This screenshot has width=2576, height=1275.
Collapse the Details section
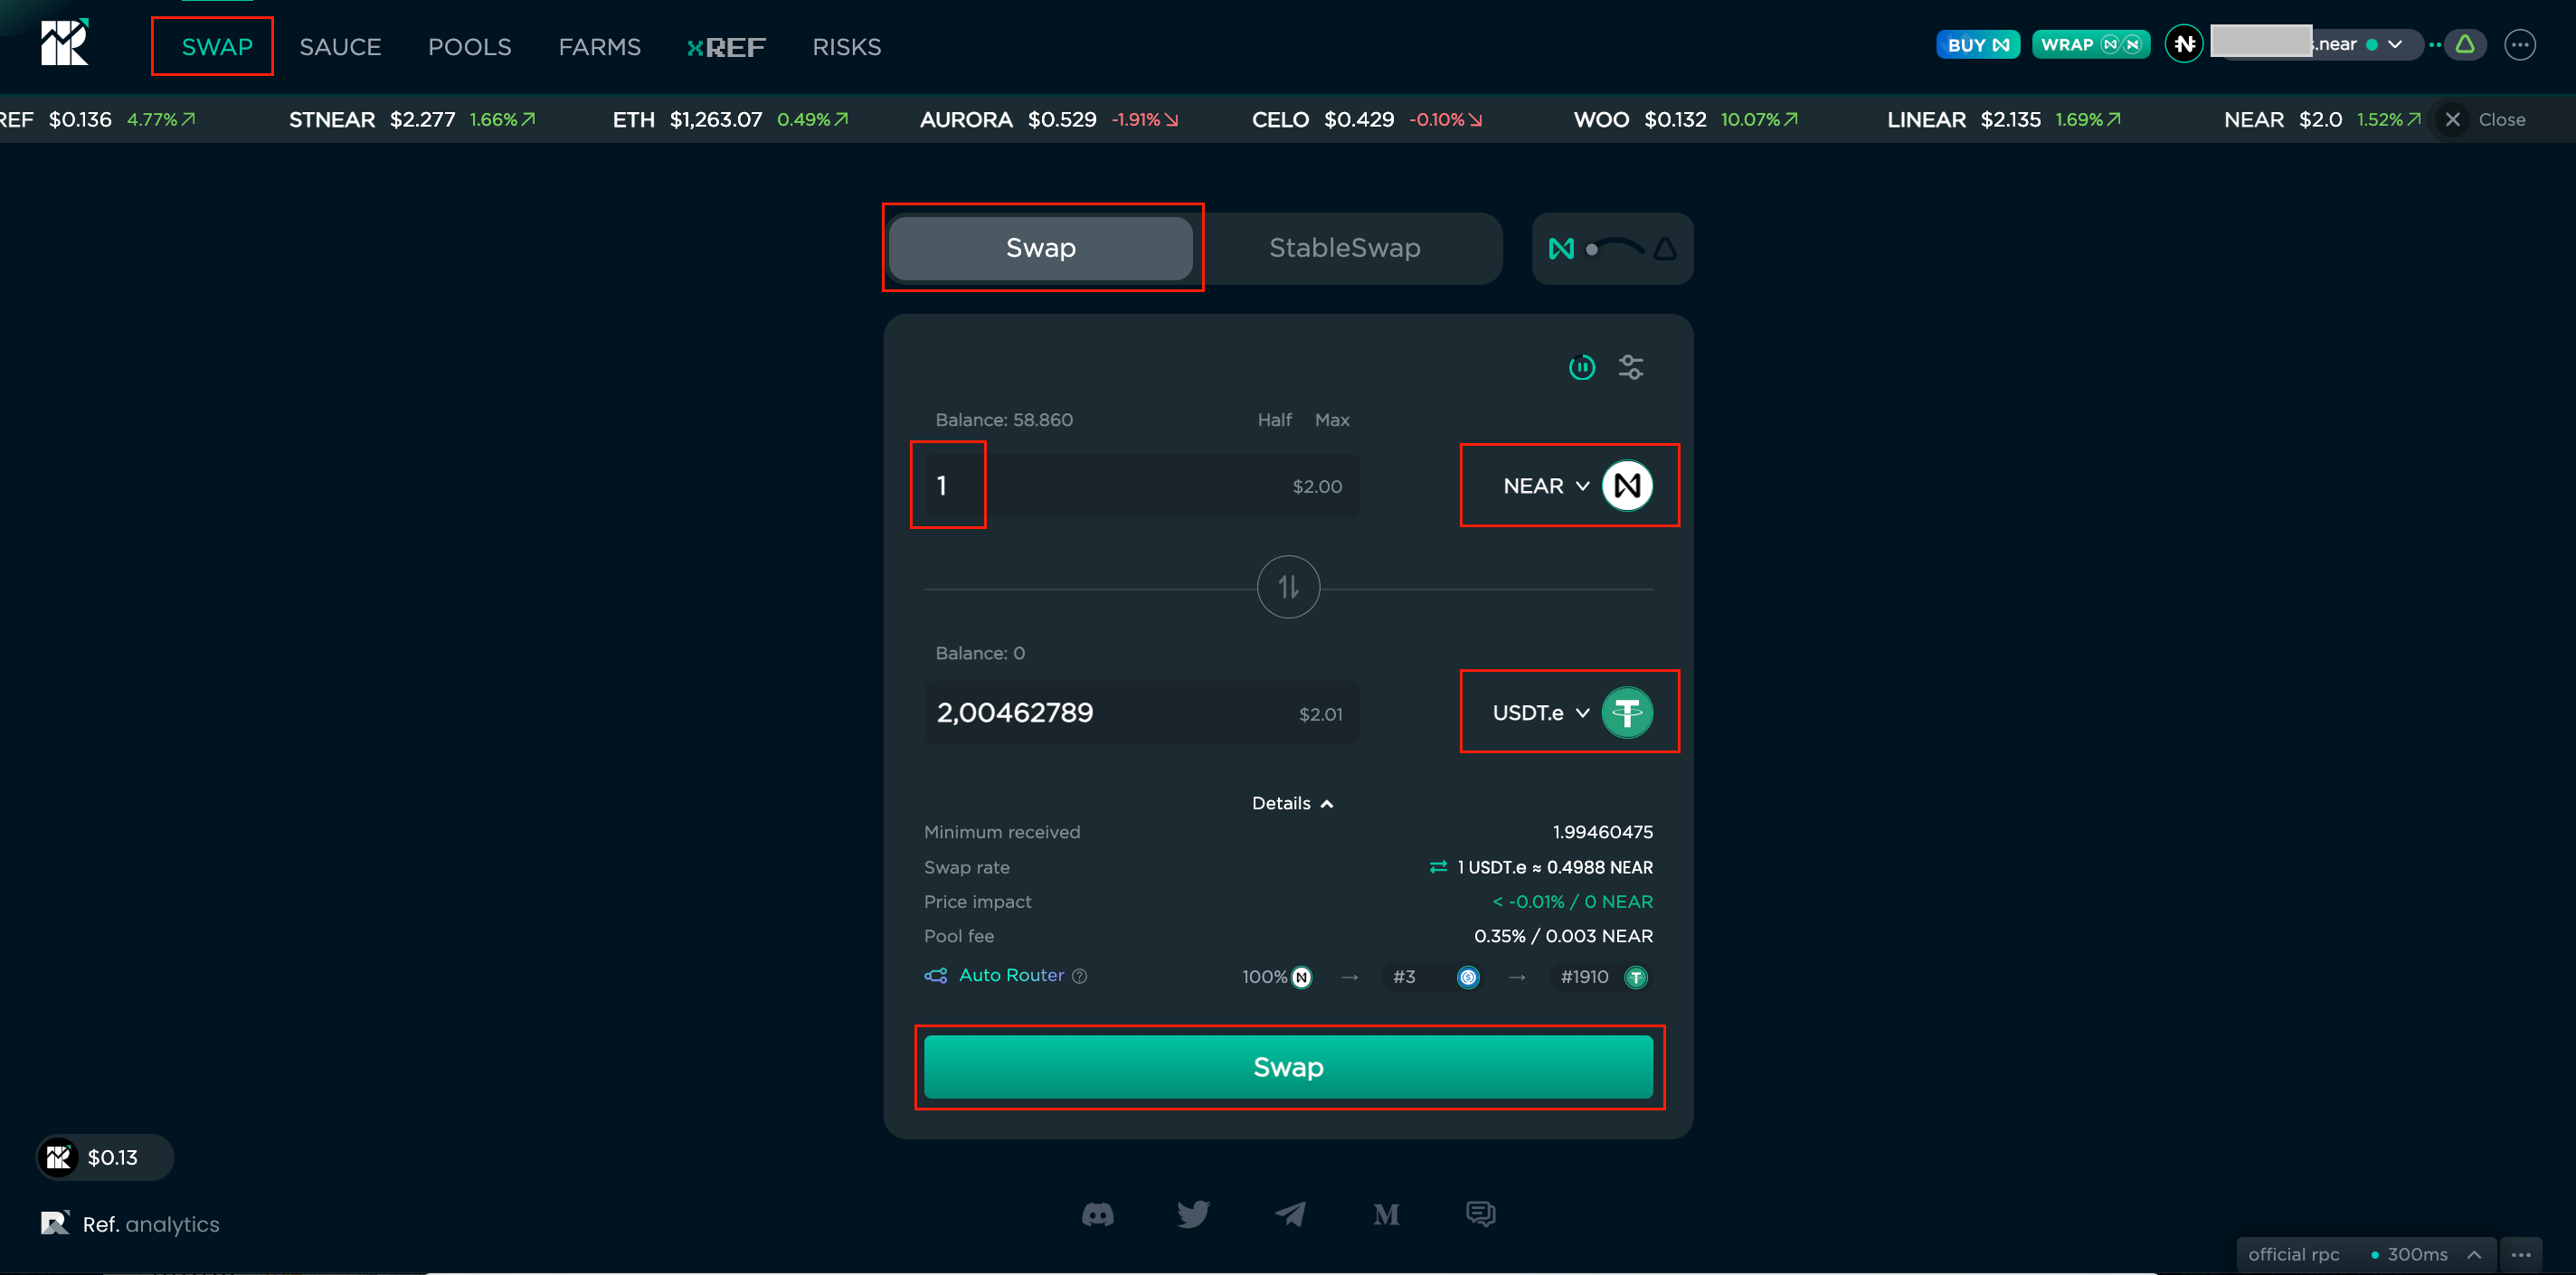click(1292, 803)
